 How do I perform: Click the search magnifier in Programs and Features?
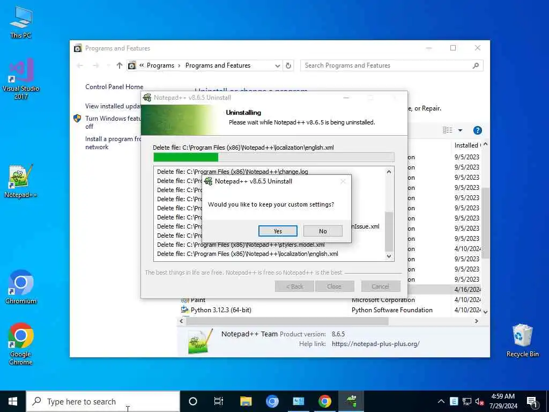[476, 65]
